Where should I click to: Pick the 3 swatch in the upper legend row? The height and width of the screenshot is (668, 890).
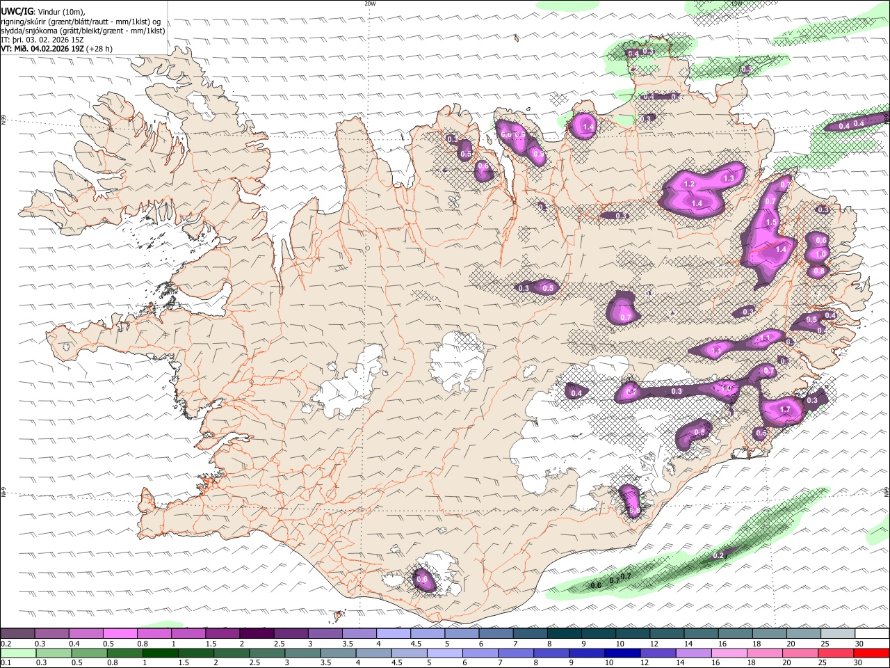(325, 634)
